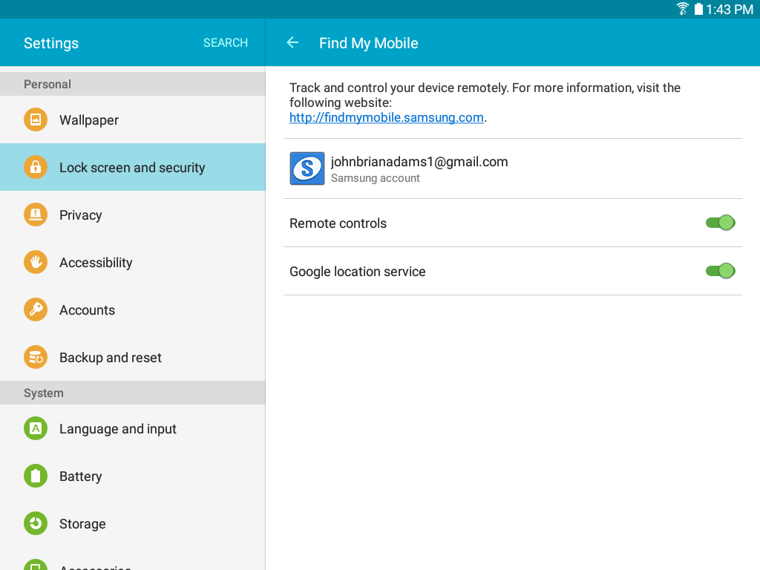Screen dimensions: 760x570
Task: Tap the back arrow beside Find My Mobile
Action: point(292,42)
